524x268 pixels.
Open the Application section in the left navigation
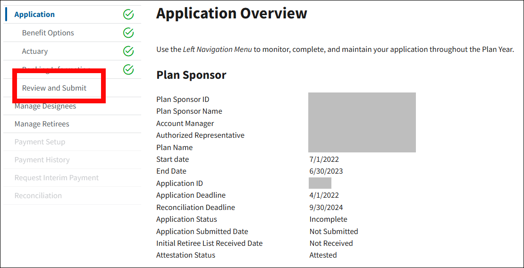tap(34, 15)
